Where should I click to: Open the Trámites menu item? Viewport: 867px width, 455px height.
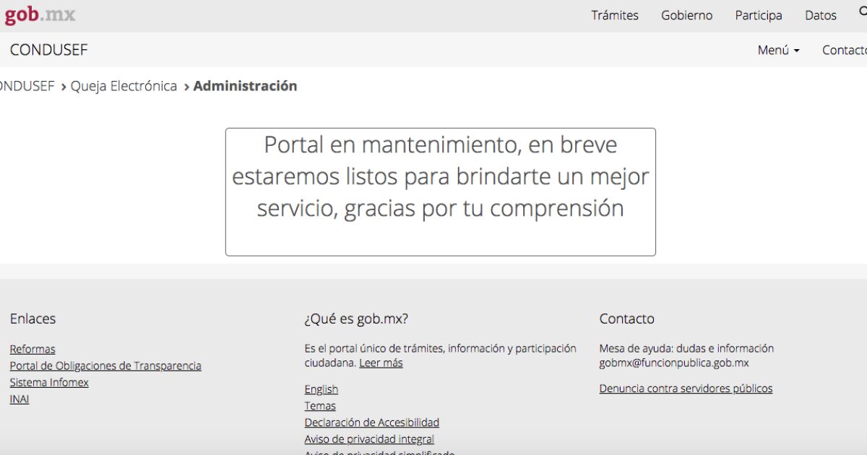tap(615, 15)
